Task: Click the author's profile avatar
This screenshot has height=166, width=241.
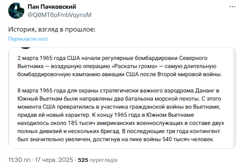Action: point(16,11)
